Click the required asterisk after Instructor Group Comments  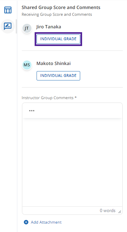(x=75, y=97)
